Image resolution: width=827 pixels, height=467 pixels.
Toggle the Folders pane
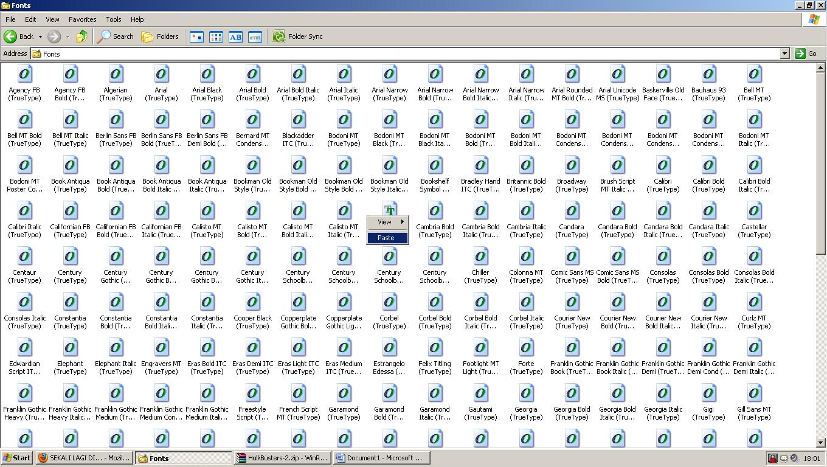tap(160, 36)
